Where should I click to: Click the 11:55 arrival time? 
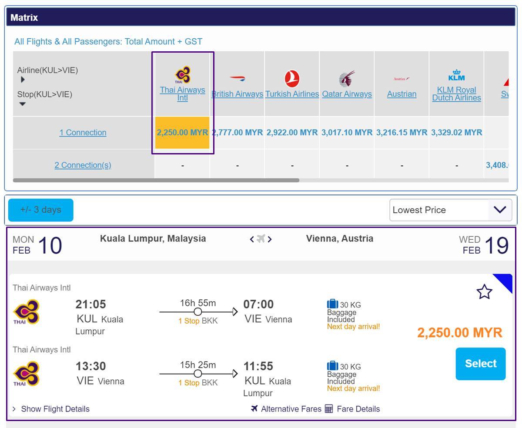coord(259,366)
